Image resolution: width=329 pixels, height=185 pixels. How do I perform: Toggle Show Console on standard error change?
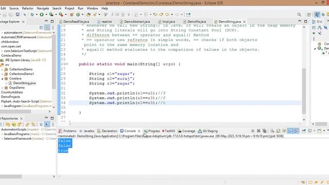click(296, 131)
